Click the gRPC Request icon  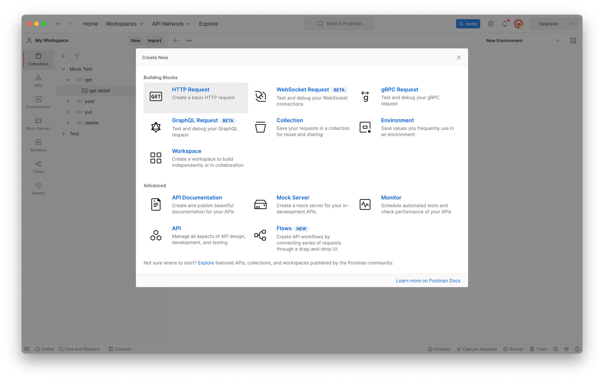(365, 96)
